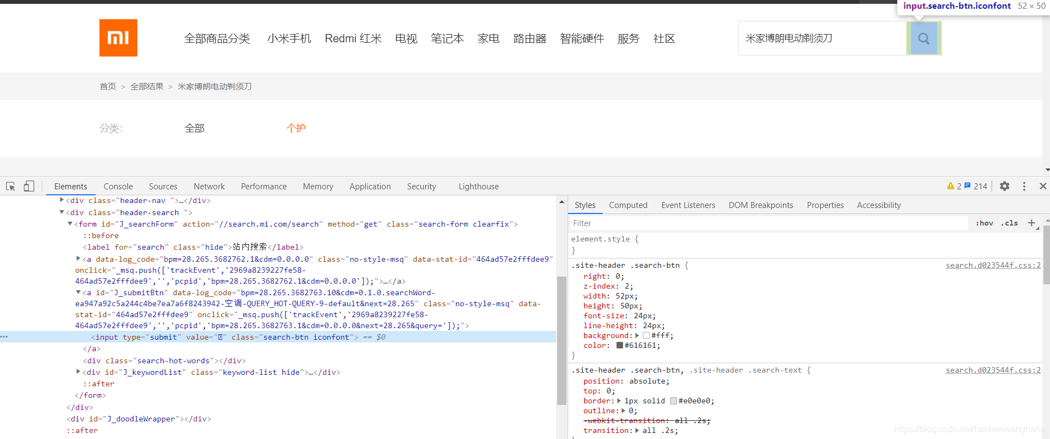Screen dimensions: 1050x439
Task: Expand the outline shorthand triangle
Action: tap(624, 410)
